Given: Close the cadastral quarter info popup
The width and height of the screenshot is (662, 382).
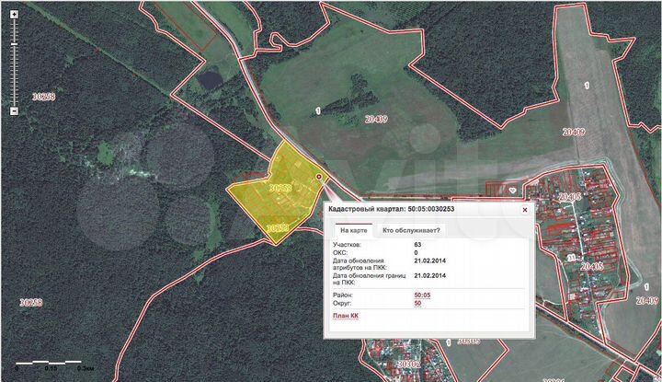Looking at the screenshot, I should [525, 210].
